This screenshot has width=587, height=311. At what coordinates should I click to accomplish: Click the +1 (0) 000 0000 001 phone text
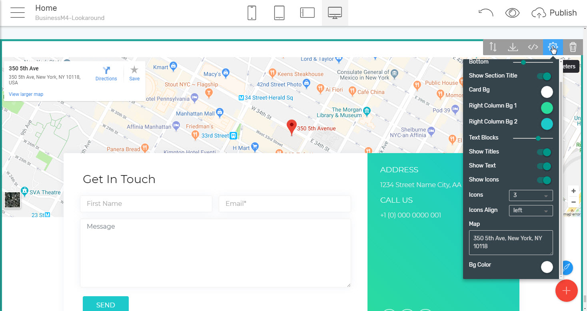click(x=411, y=215)
